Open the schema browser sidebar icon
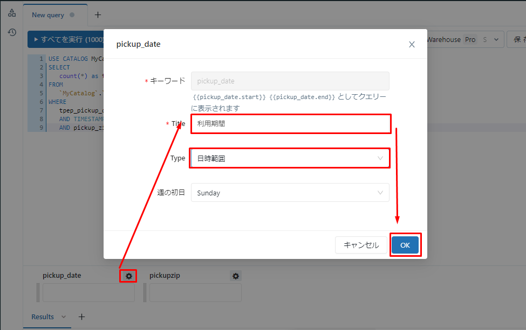Screen dimensions: 526x330 [x=12, y=13]
